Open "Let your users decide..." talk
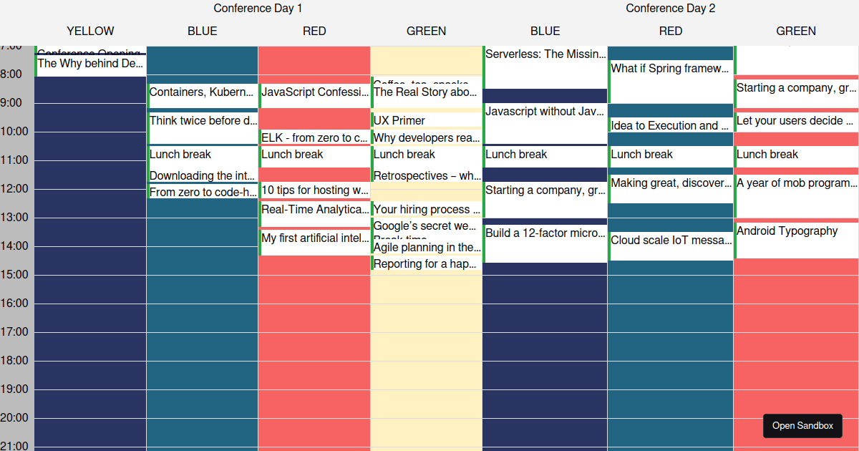 (x=795, y=121)
